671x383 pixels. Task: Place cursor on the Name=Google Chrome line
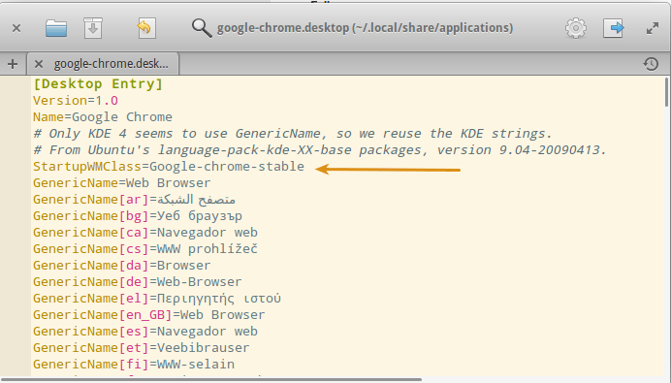tap(103, 116)
